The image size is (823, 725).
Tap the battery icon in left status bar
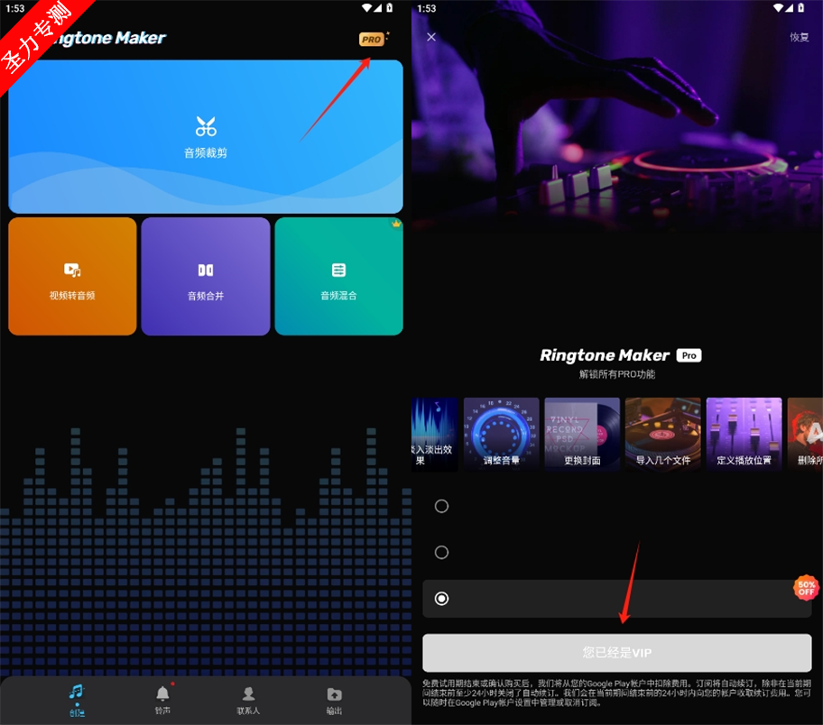[x=390, y=8]
